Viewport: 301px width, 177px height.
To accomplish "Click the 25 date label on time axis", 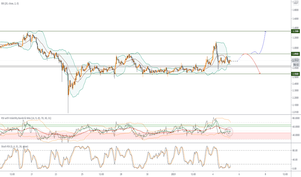I will coord(82,174).
